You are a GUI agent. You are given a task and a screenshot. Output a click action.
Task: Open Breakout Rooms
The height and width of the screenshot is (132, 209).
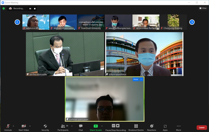(x=136, y=127)
